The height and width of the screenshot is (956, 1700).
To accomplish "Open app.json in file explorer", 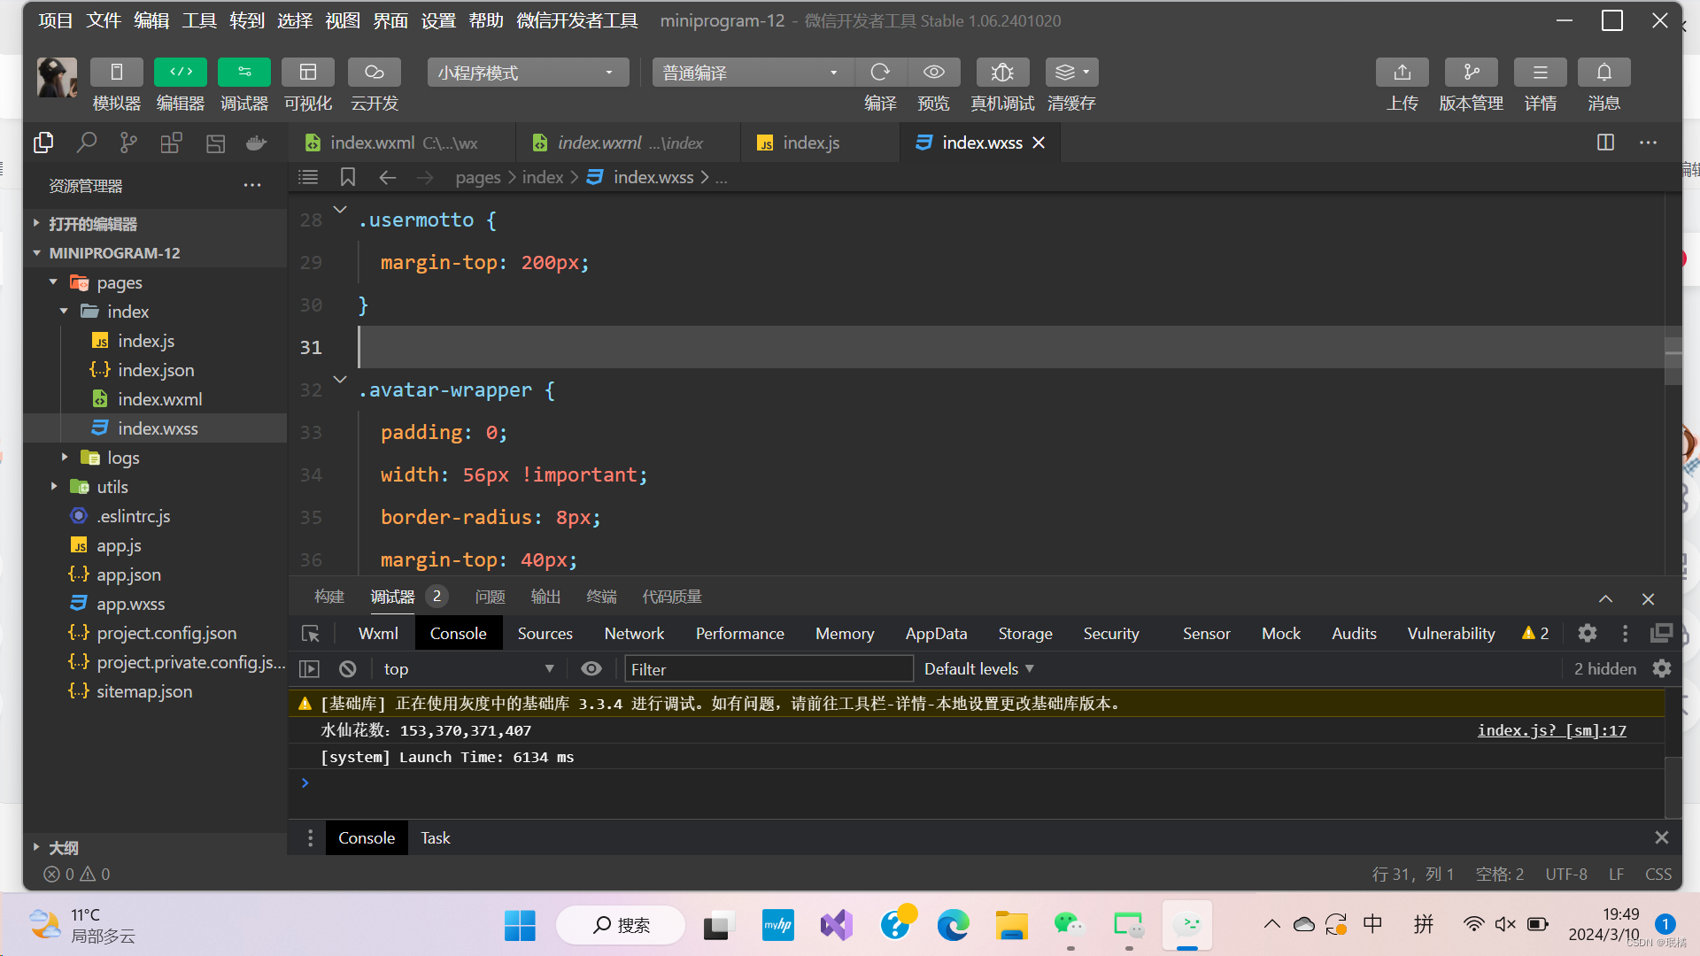I will point(128,574).
